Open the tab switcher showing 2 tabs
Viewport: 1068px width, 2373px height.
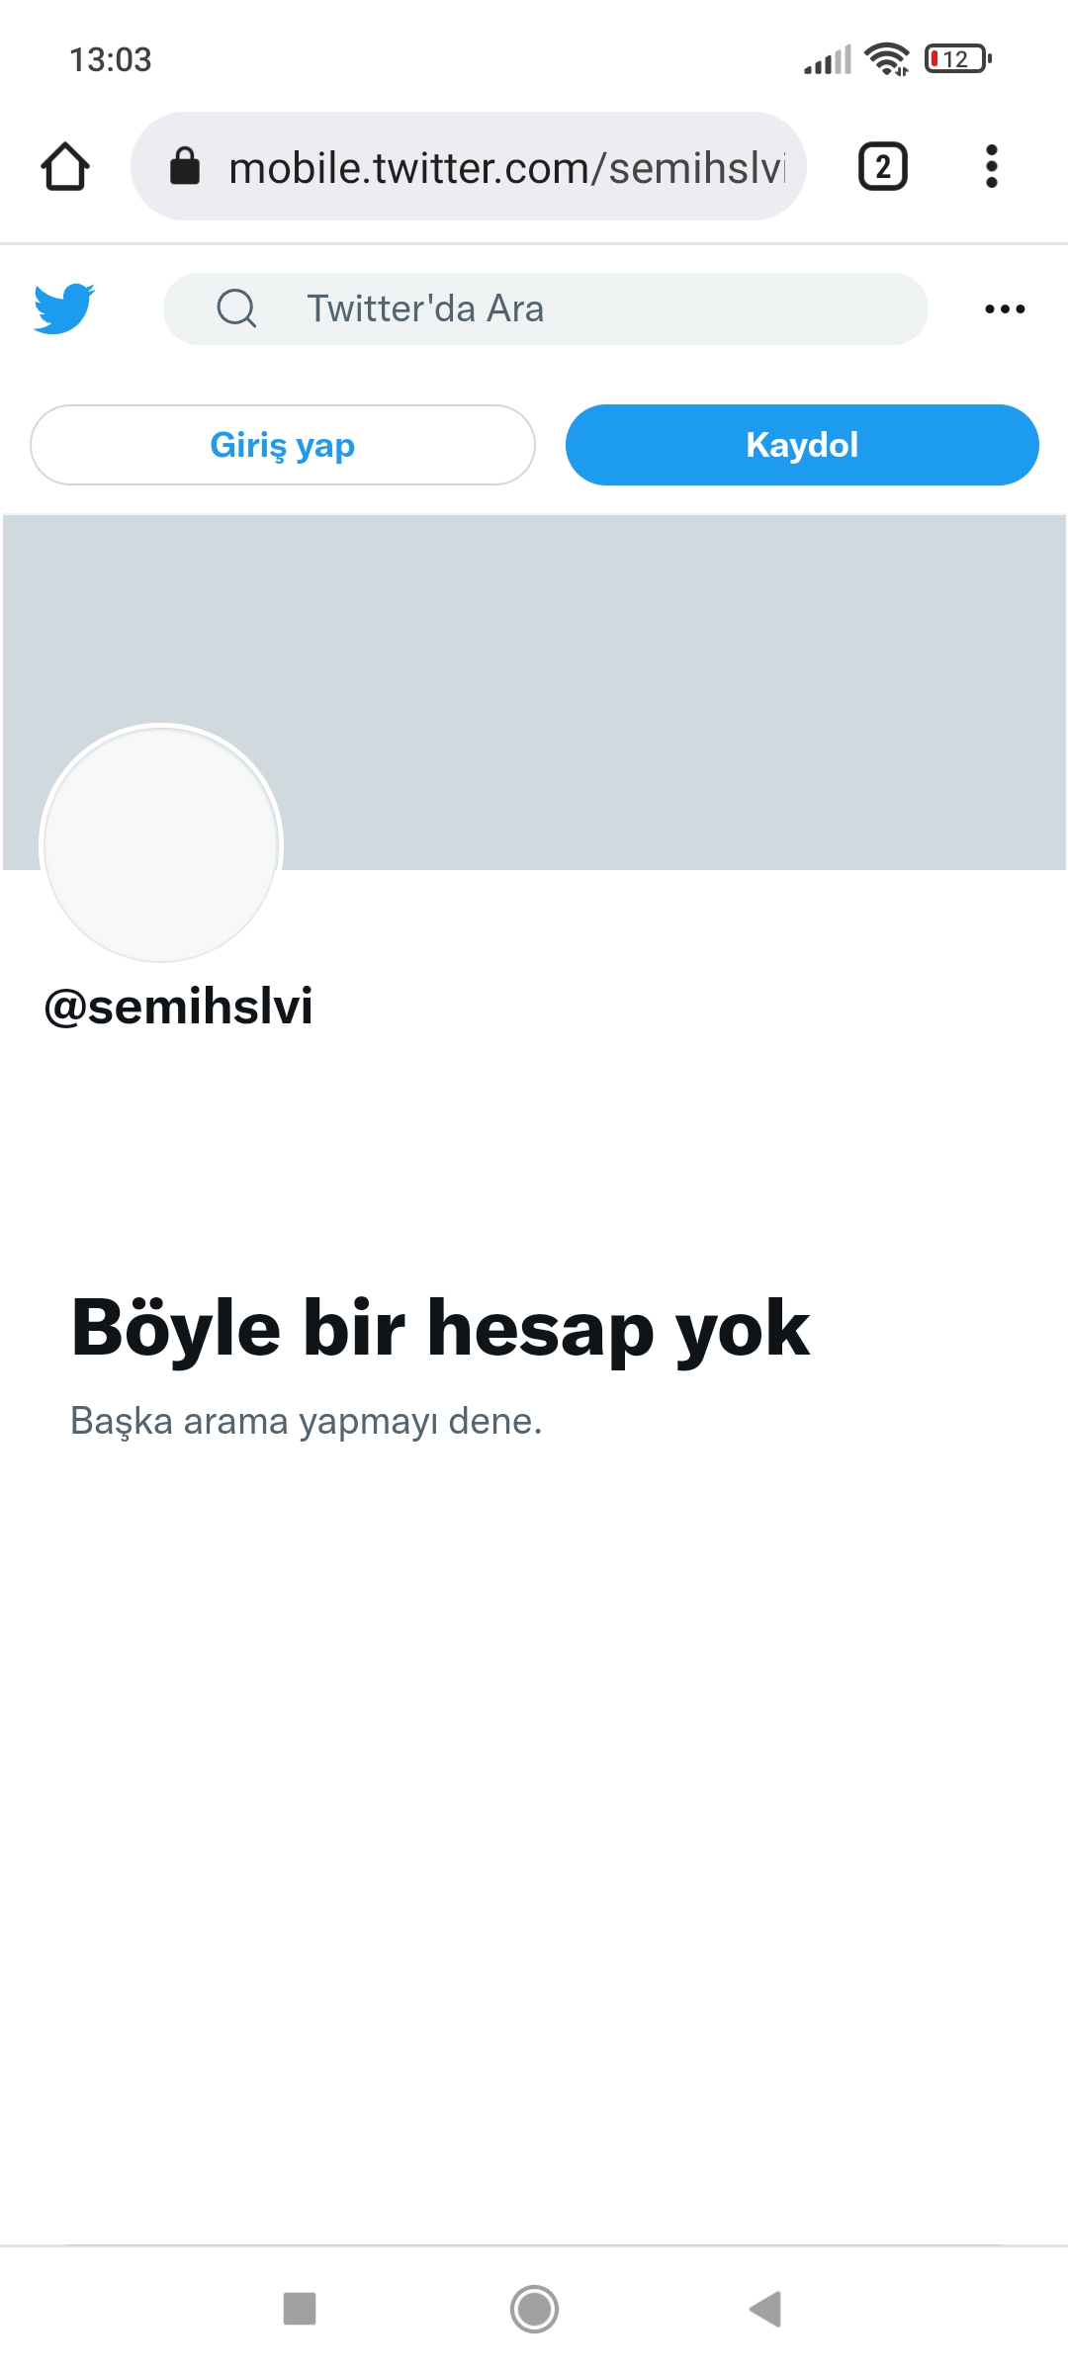click(x=882, y=166)
